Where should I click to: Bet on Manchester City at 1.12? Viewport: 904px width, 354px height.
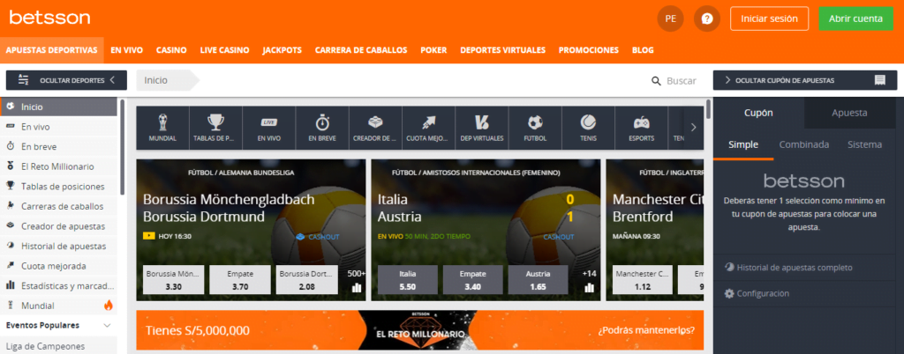pyautogui.click(x=642, y=280)
